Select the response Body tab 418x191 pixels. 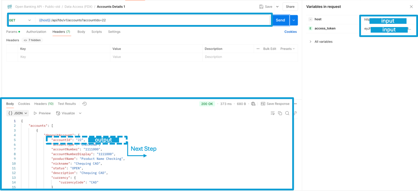[x=10, y=104]
